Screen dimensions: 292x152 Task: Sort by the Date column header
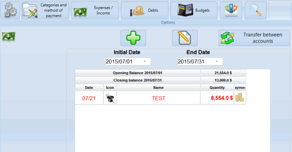pyautogui.click(x=89, y=88)
